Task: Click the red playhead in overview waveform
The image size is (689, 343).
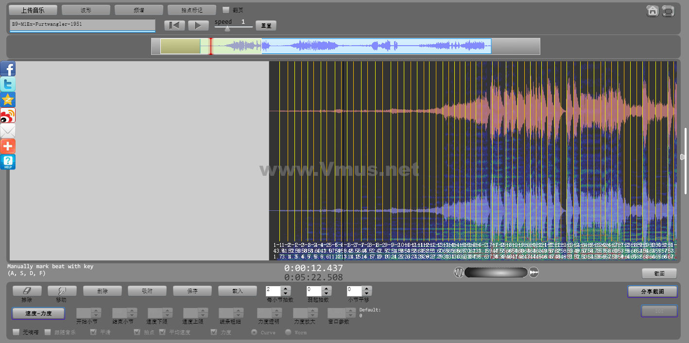Action: [x=210, y=46]
